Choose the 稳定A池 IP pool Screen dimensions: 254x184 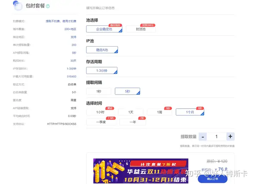coord(102,50)
